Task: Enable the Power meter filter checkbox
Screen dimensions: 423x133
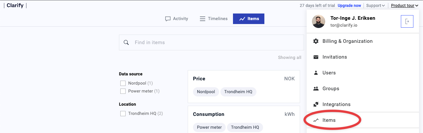Action: (123, 91)
